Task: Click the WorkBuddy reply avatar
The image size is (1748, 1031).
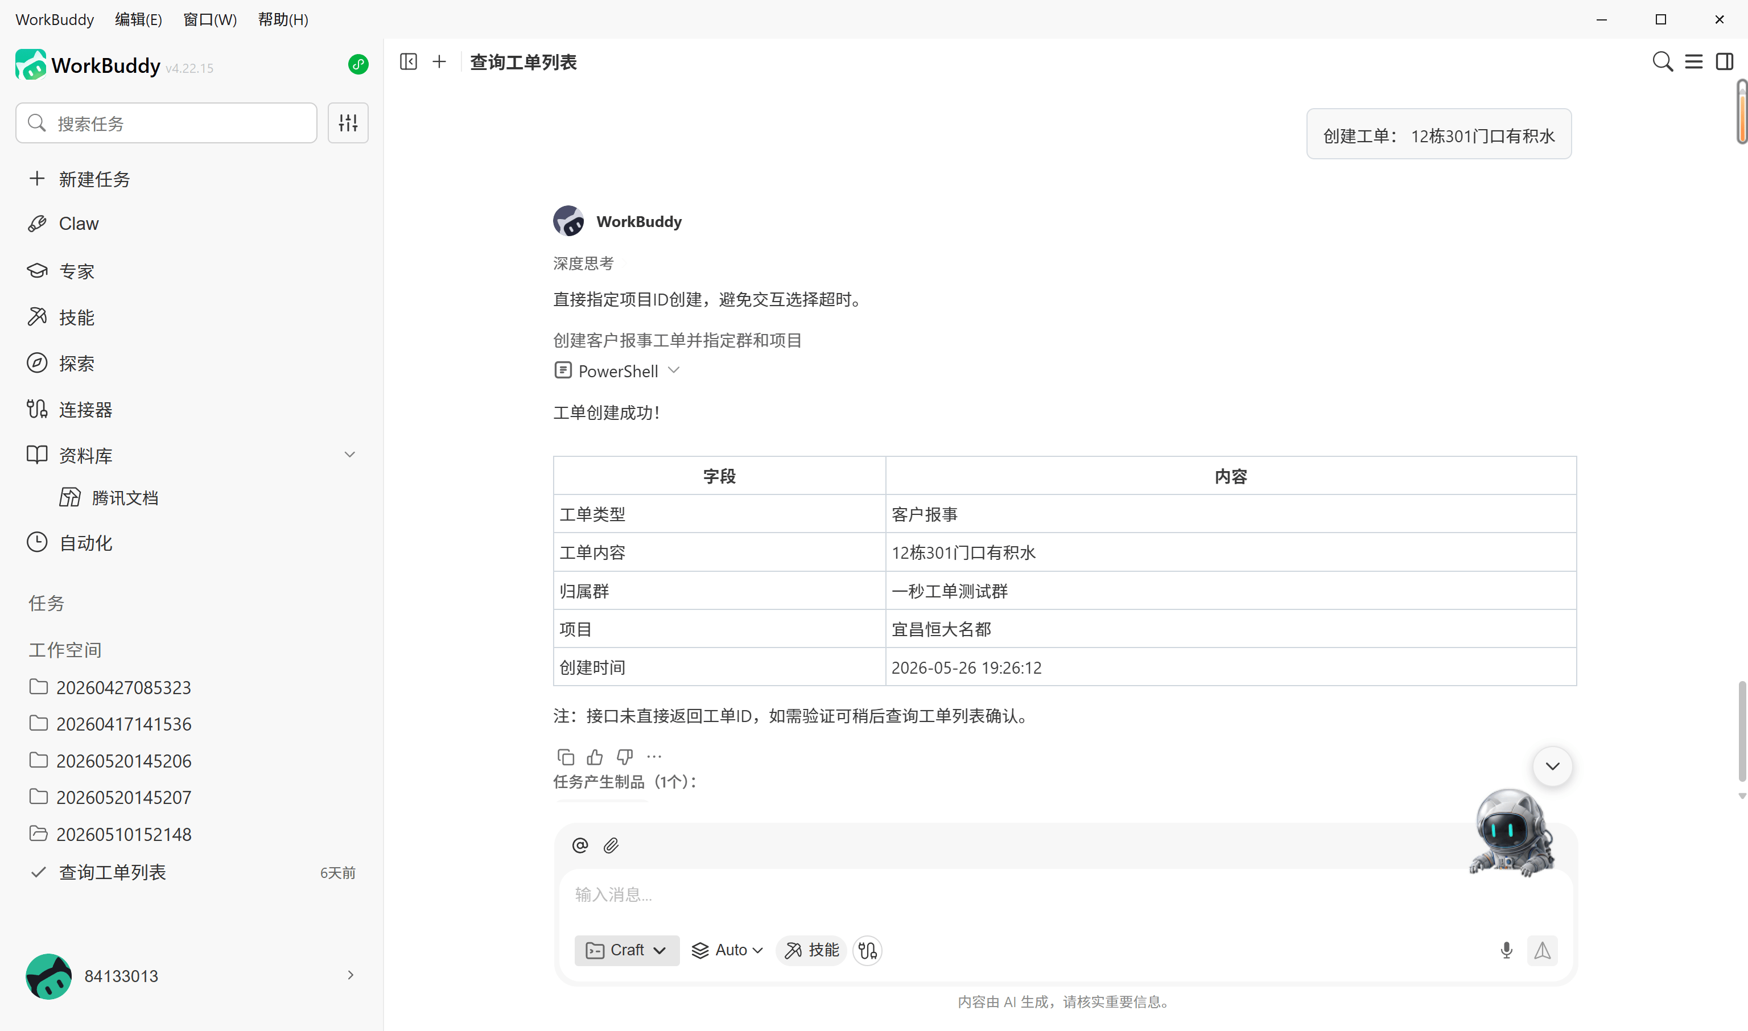Action: click(568, 221)
